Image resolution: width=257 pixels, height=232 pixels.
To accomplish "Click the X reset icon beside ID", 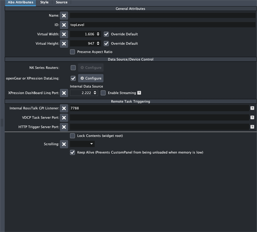I will (64, 24).
